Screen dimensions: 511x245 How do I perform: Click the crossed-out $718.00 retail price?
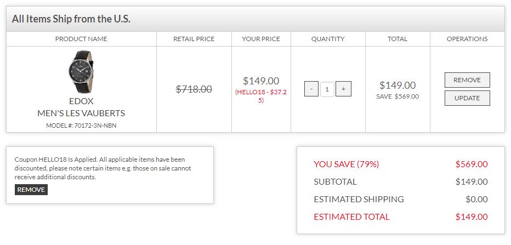(x=194, y=89)
